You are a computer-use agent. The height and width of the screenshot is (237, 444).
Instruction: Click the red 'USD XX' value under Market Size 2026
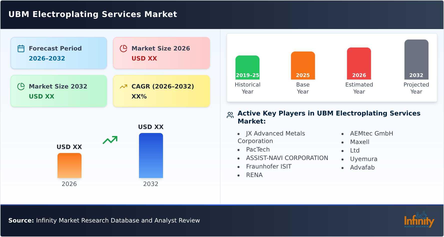point(144,58)
